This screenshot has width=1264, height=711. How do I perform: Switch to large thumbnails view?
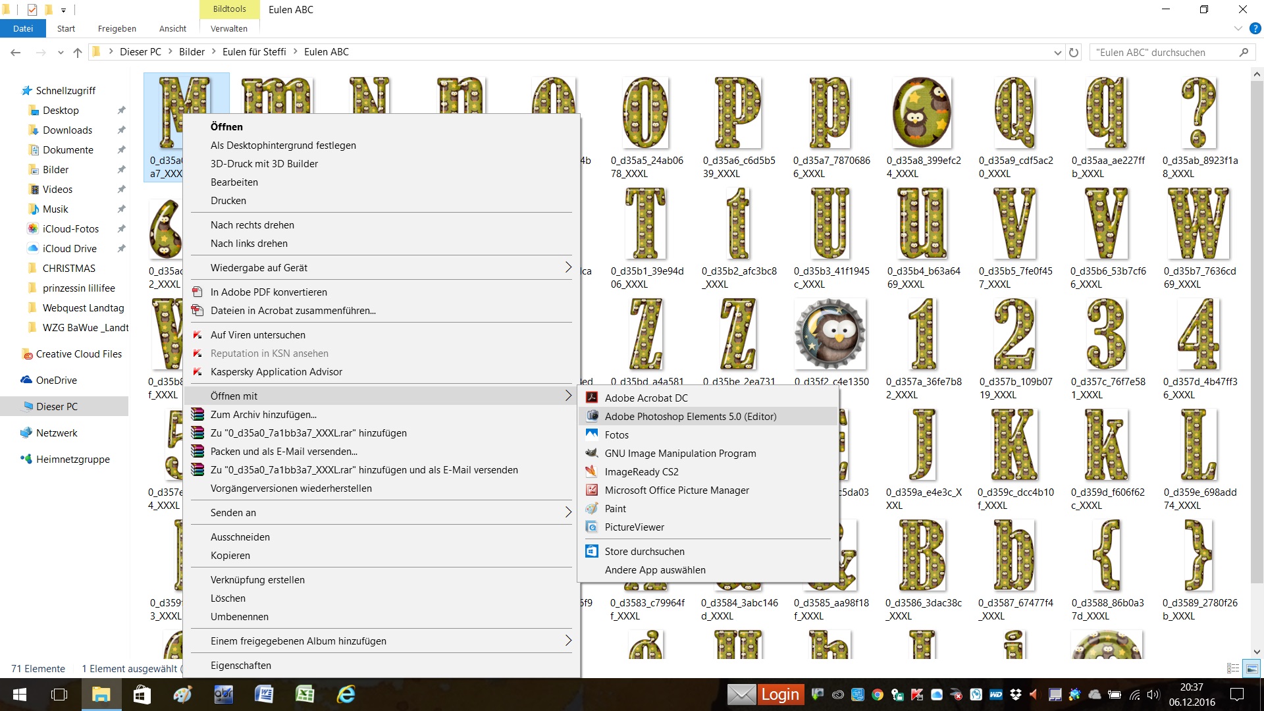(x=1251, y=668)
